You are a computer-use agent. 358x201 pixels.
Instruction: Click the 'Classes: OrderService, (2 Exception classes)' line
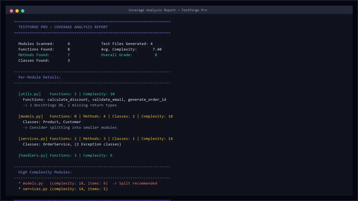pos(72,144)
